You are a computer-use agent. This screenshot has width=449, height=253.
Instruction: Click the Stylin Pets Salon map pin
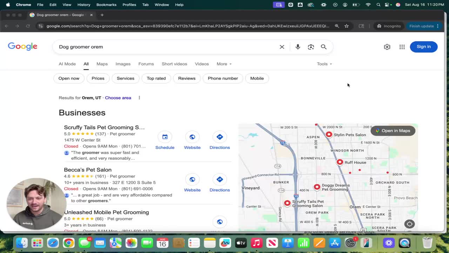click(329, 134)
